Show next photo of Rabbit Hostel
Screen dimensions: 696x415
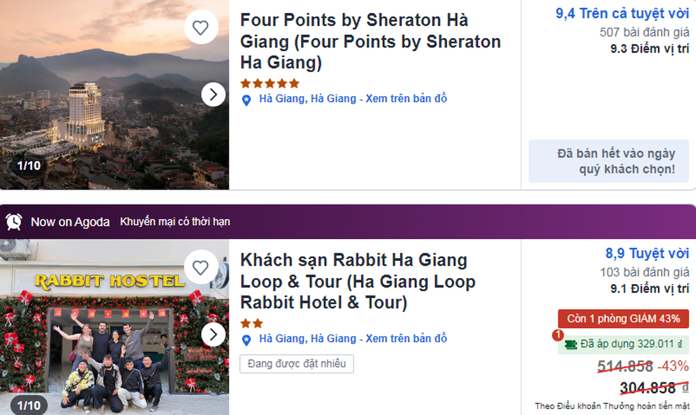214,334
